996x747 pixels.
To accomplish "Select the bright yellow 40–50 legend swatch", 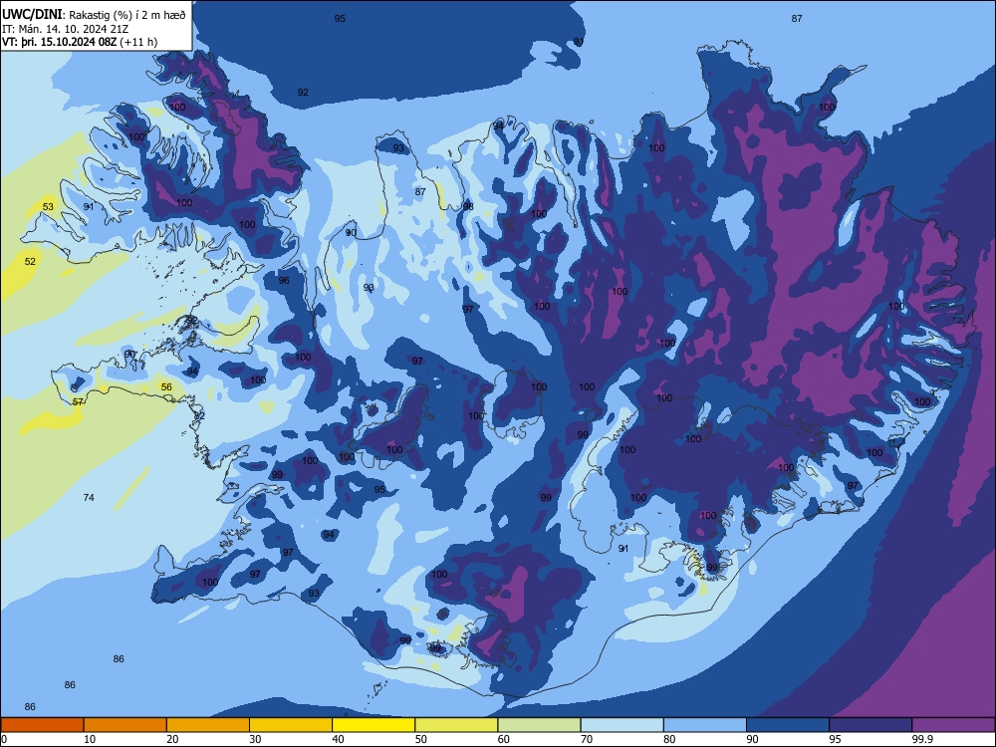I will coord(373,725).
